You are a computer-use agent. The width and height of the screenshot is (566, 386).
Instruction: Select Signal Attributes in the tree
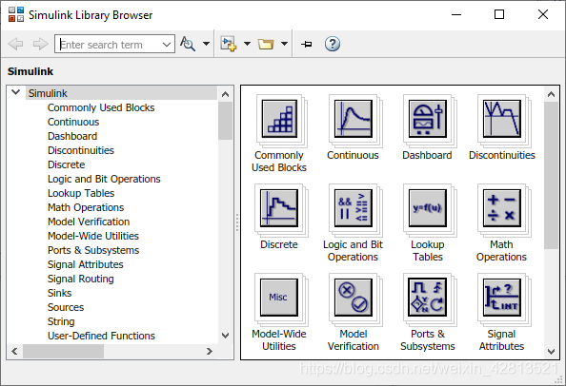tap(86, 264)
